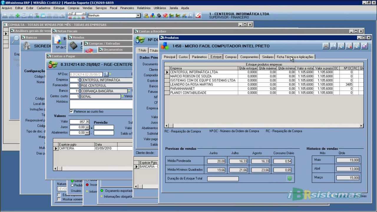Click the second green money toolbar icon
This screenshot has height=212, width=377.
[x=178, y=15]
